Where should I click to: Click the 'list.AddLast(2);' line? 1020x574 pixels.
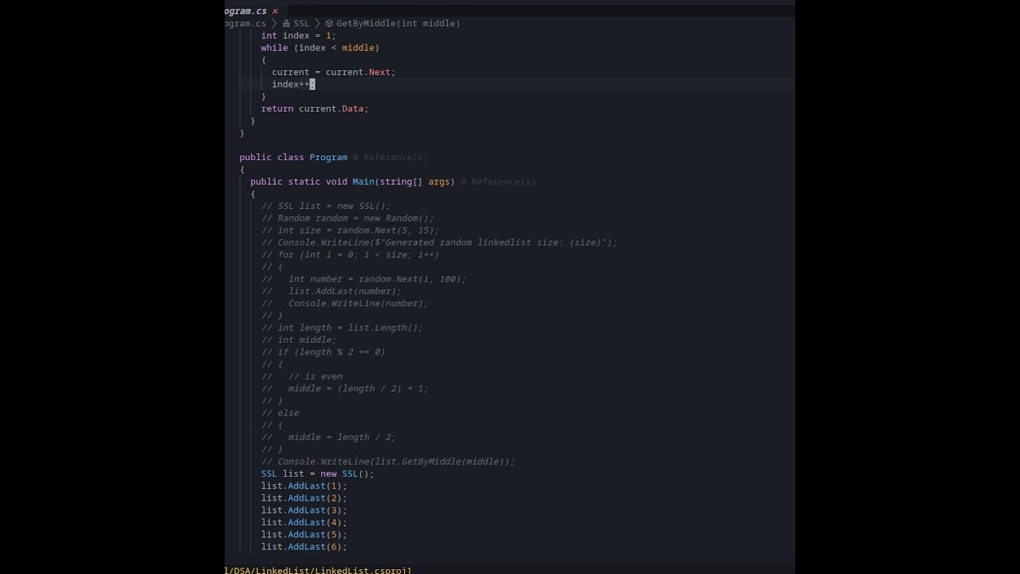click(304, 498)
